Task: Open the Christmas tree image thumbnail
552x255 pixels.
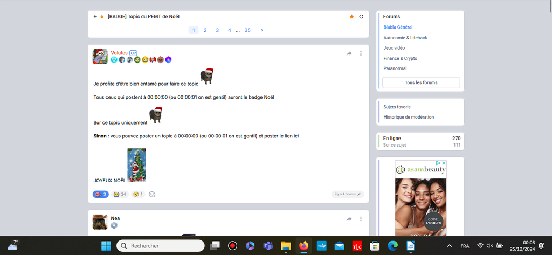Action: pos(136,166)
